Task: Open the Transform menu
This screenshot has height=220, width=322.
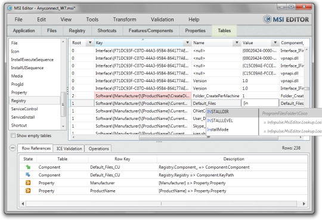Action: (x=125, y=20)
